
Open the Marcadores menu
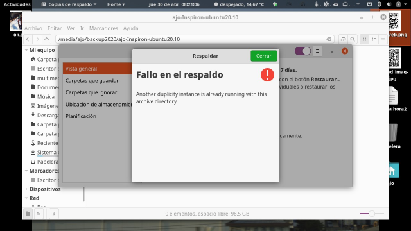point(103,28)
